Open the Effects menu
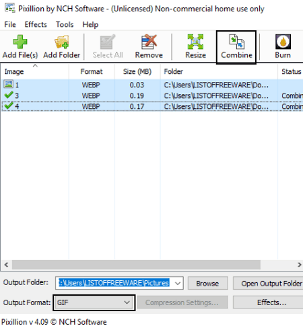Viewport: 303px width, 328px height. pyautogui.click(x=36, y=24)
